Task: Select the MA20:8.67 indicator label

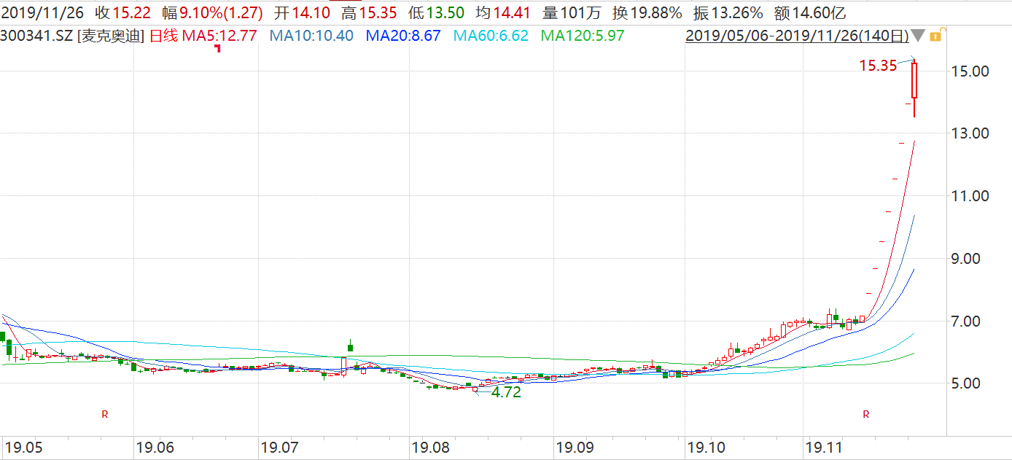Action: [x=403, y=35]
